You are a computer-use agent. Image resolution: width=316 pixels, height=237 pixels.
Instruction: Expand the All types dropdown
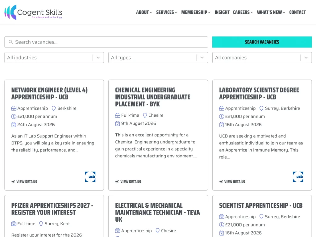coord(158,58)
